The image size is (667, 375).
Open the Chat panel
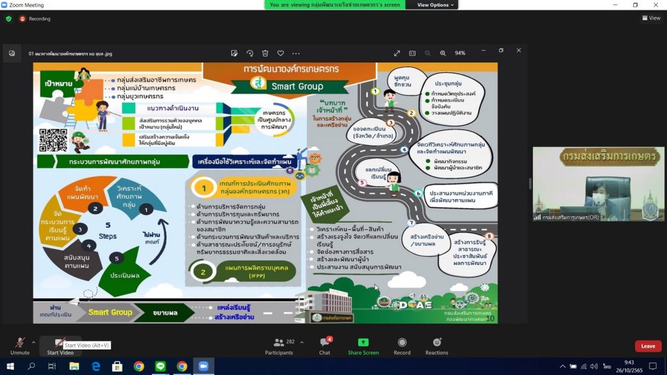324,345
